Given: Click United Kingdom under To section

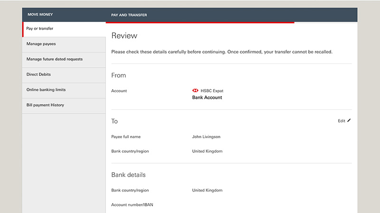Looking at the screenshot, I should click(207, 151).
